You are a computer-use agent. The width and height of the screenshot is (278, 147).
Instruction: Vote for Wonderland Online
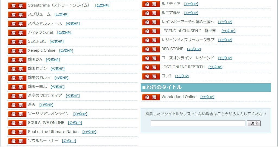click(151, 97)
